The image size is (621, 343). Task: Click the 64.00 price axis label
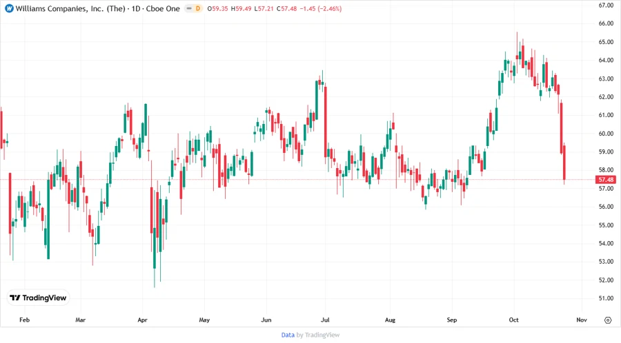[606, 60]
